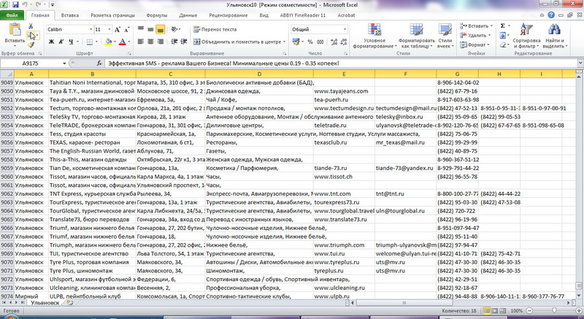Align text left in the cell
Screen dimensions: 584x319
pyautogui.click(x=140, y=42)
